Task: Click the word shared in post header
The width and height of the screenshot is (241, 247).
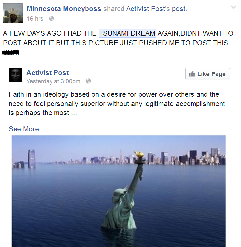Action: click(x=114, y=9)
